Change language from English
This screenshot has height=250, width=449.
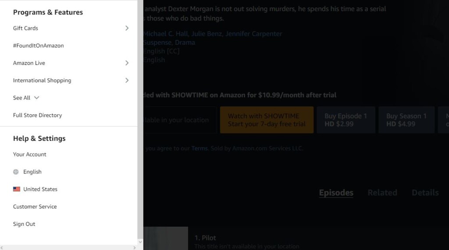(32, 172)
